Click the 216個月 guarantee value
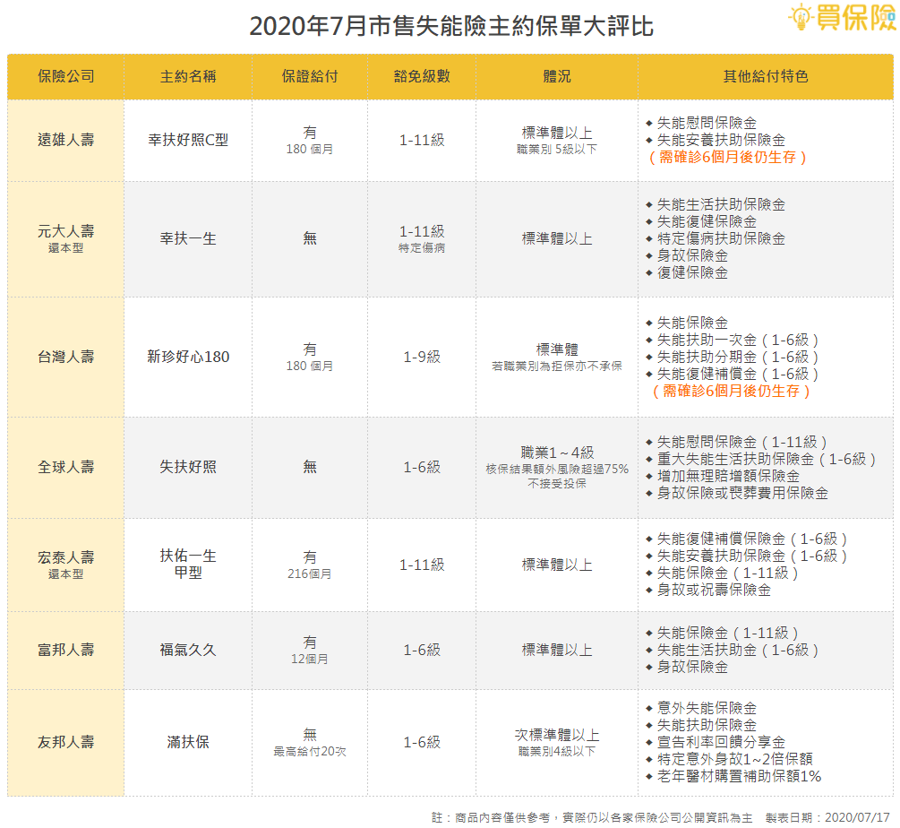This screenshot has width=900, height=828. (309, 574)
